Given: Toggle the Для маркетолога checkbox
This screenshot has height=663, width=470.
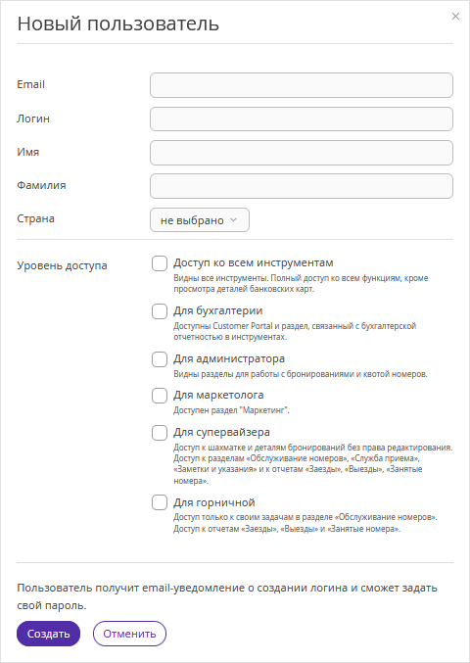Looking at the screenshot, I should point(160,397).
